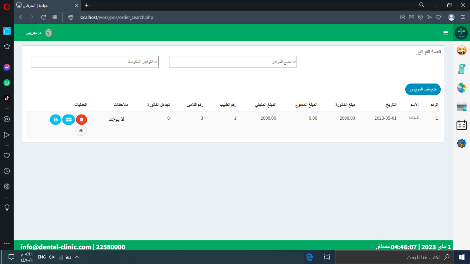Click the فتح ملف المريض button
This screenshot has height=264, width=470.
(x=423, y=89)
